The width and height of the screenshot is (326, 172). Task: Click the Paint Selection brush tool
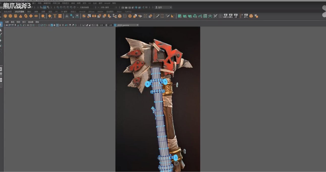[1, 35]
